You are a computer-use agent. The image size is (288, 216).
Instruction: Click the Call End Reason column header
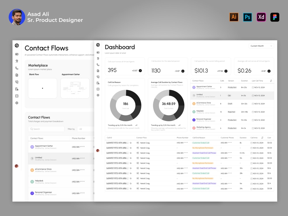coord(199,138)
